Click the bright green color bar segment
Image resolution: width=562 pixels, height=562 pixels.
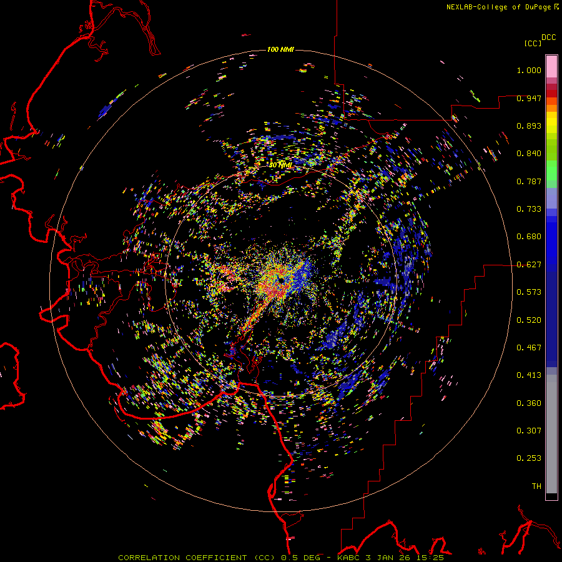(x=551, y=170)
